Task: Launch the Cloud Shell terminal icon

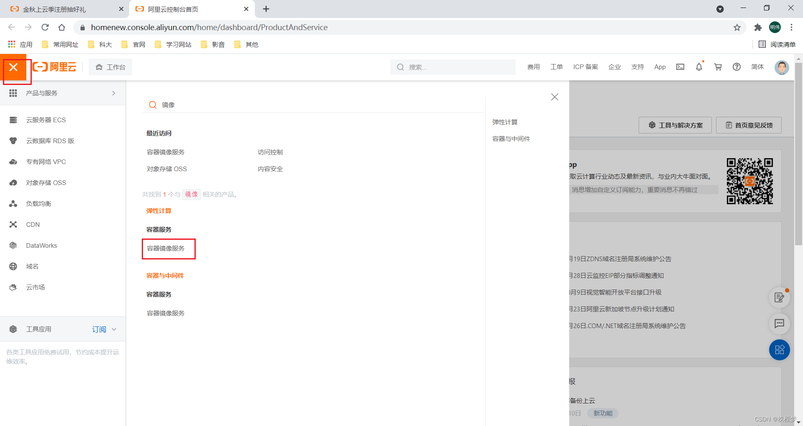Action: click(680, 67)
